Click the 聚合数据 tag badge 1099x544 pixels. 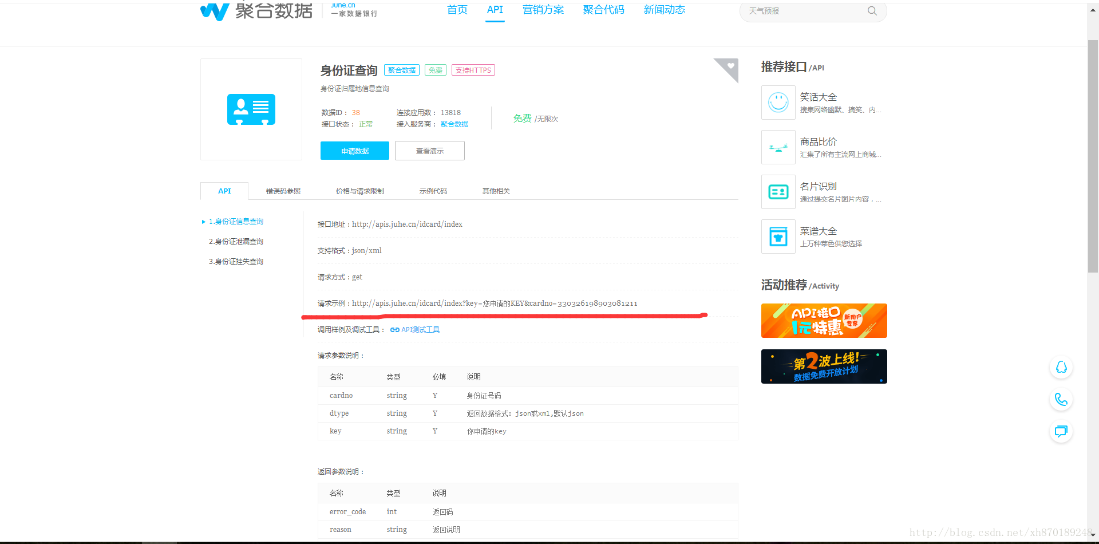click(x=402, y=70)
